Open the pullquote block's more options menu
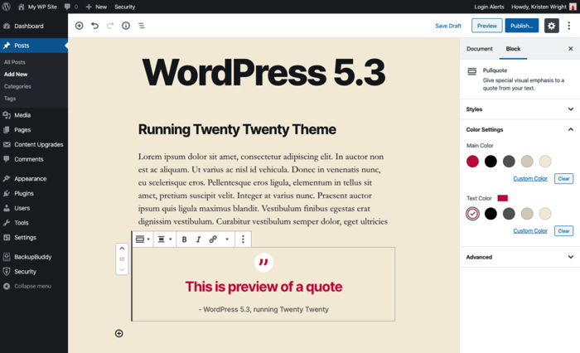 [x=243, y=239]
